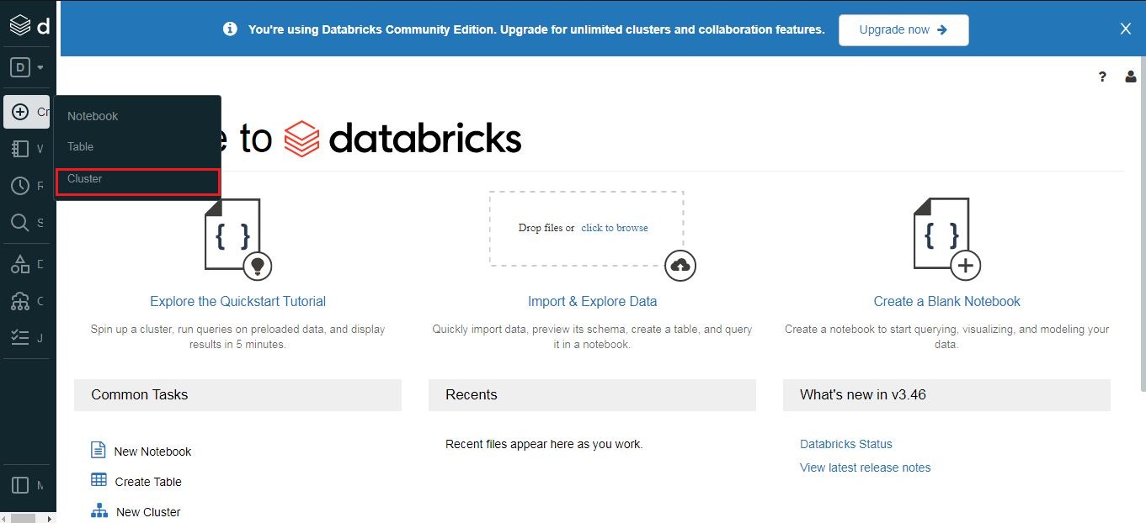Click the file drop zone area

pos(586,229)
